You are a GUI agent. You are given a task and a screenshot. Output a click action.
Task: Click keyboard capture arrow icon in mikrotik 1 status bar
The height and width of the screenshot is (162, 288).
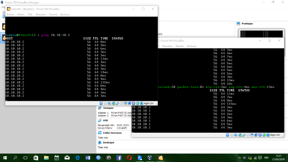pos(142,103)
